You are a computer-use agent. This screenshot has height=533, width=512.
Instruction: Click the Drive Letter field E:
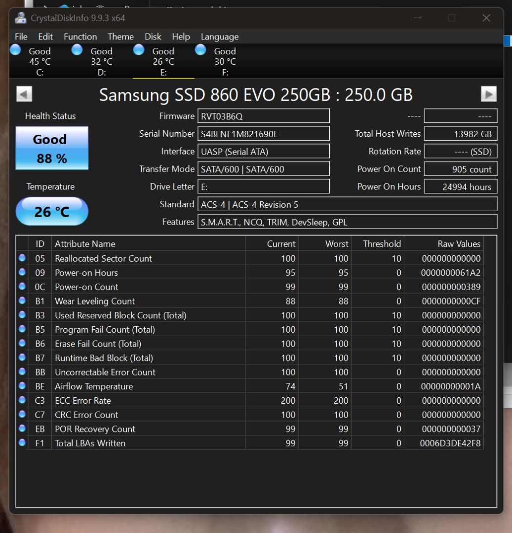pos(264,187)
